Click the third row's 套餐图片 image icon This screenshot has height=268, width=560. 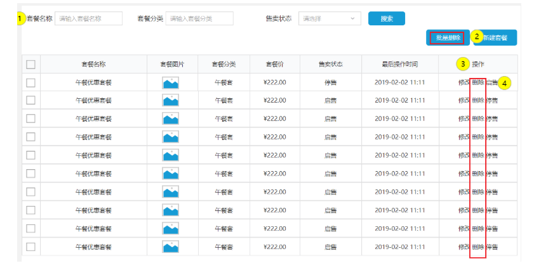click(x=170, y=118)
